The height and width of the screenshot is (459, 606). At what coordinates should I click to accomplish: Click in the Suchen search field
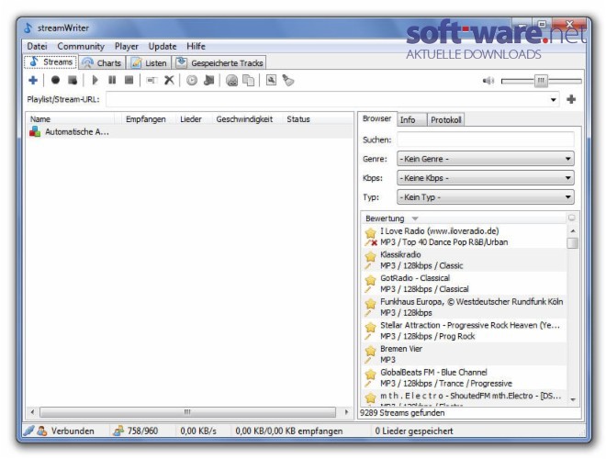click(x=486, y=140)
